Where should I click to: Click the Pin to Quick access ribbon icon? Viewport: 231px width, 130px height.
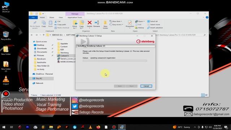point(35,25)
